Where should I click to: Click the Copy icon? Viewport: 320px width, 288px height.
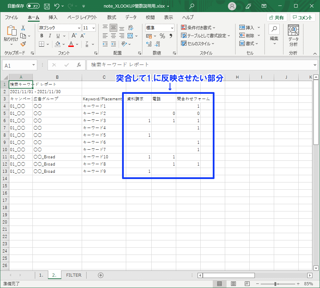pyautogui.click(x=23, y=36)
